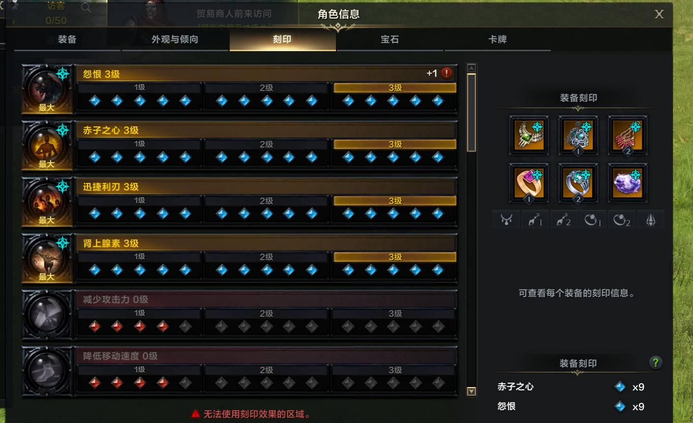Viewport: 693px width, 423px height.
Task: Toggle the ring 2 slot filter
Action: point(621,220)
